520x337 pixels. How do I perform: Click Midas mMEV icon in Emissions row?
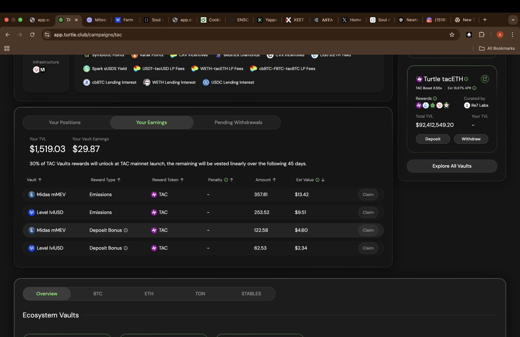(31, 195)
